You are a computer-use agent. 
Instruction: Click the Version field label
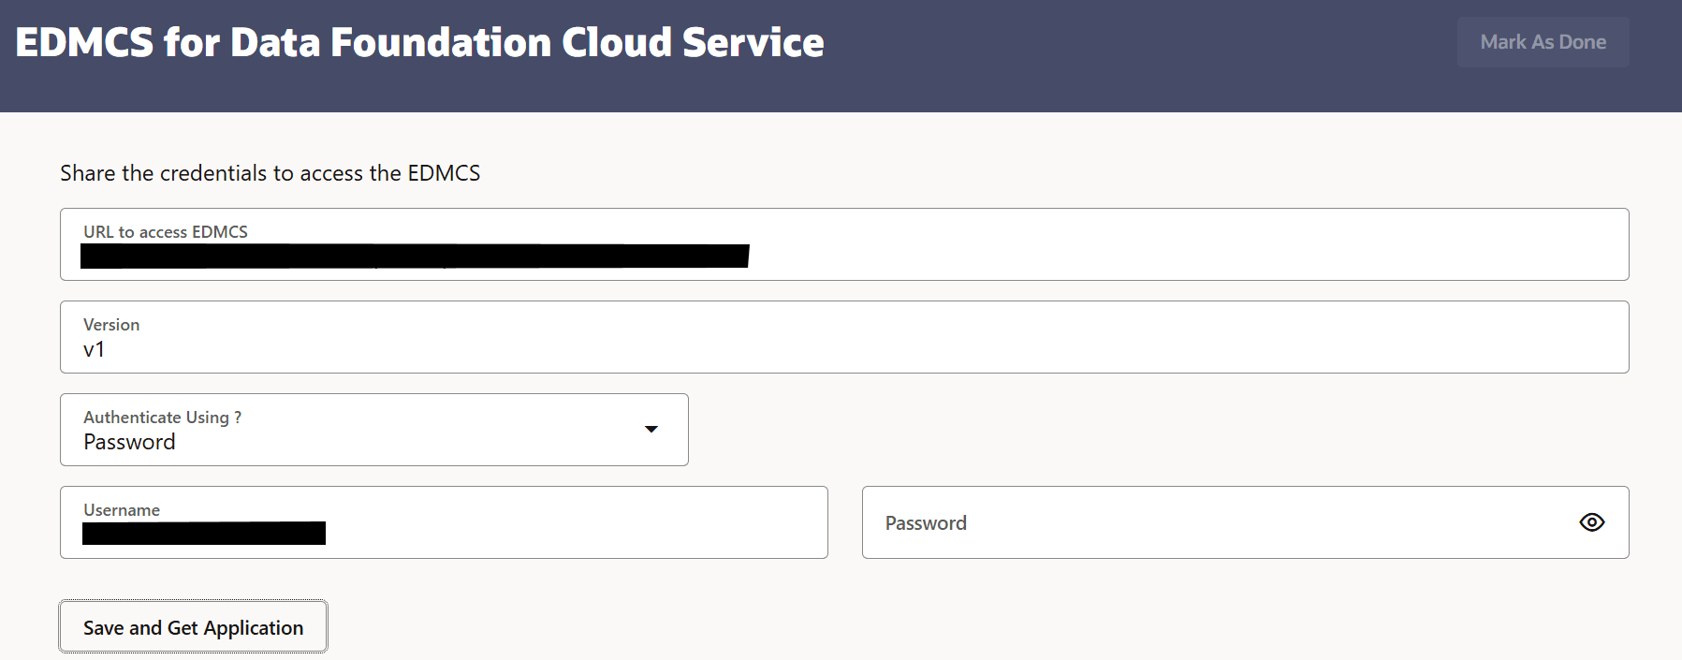point(111,325)
